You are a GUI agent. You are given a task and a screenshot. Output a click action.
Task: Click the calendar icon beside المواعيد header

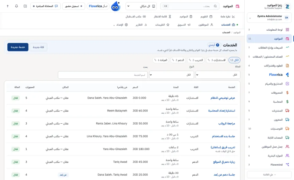click(237, 6)
